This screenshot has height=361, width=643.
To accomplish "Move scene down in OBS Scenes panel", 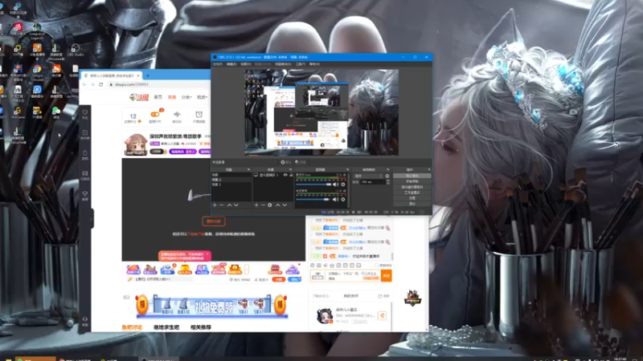I will [236, 205].
